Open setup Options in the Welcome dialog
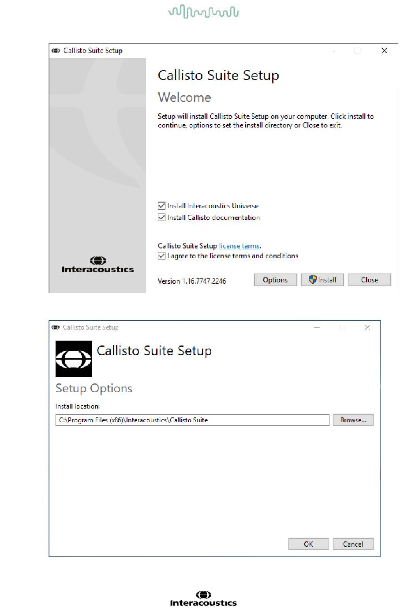Image resolution: width=419 pixels, height=612 pixels. pos(275,280)
